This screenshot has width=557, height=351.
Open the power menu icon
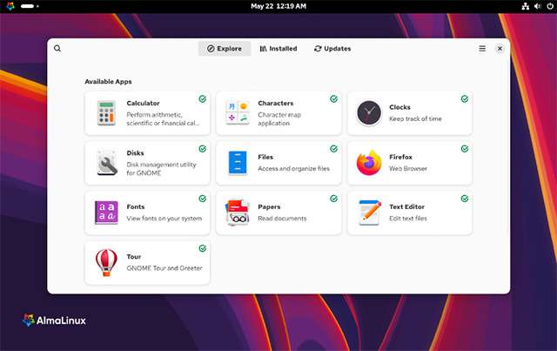click(550, 6)
